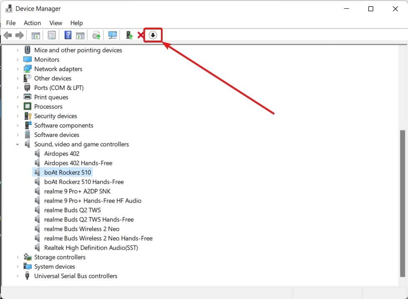Expand the Processors category
This screenshot has width=408, height=299.
[18, 107]
